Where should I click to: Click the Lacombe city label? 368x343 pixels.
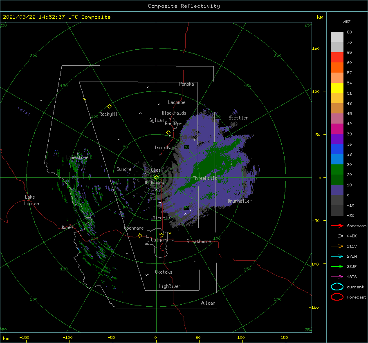[x=177, y=102]
